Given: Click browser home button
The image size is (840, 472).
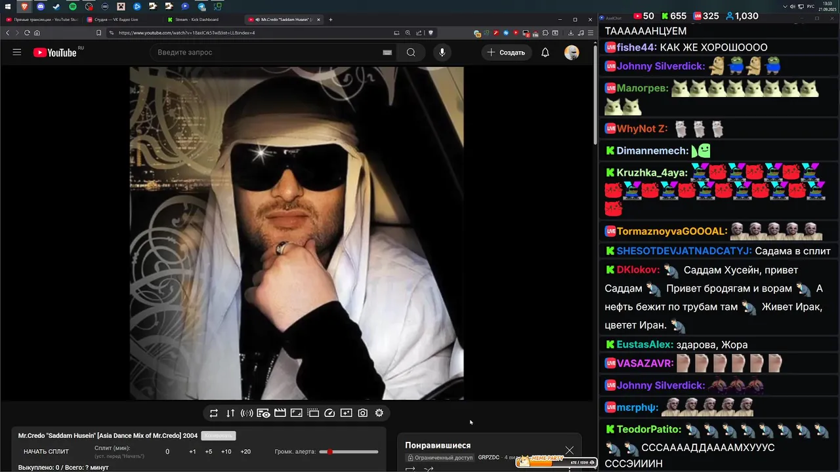Looking at the screenshot, I should (x=37, y=33).
